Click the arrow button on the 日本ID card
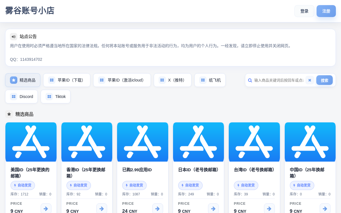This screenshot has width=341, height=213. pos(213,208)
